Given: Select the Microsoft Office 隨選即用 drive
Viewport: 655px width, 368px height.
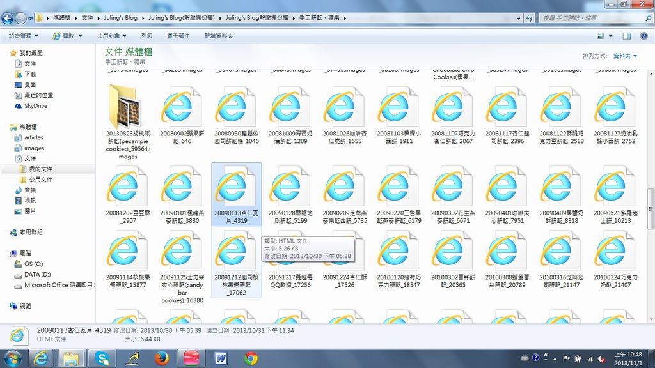Looking at the screenshot, I should point(58,285).
